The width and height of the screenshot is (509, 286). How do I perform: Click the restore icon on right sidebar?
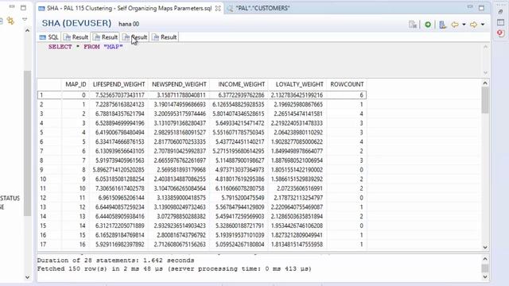tap(500, 11)
